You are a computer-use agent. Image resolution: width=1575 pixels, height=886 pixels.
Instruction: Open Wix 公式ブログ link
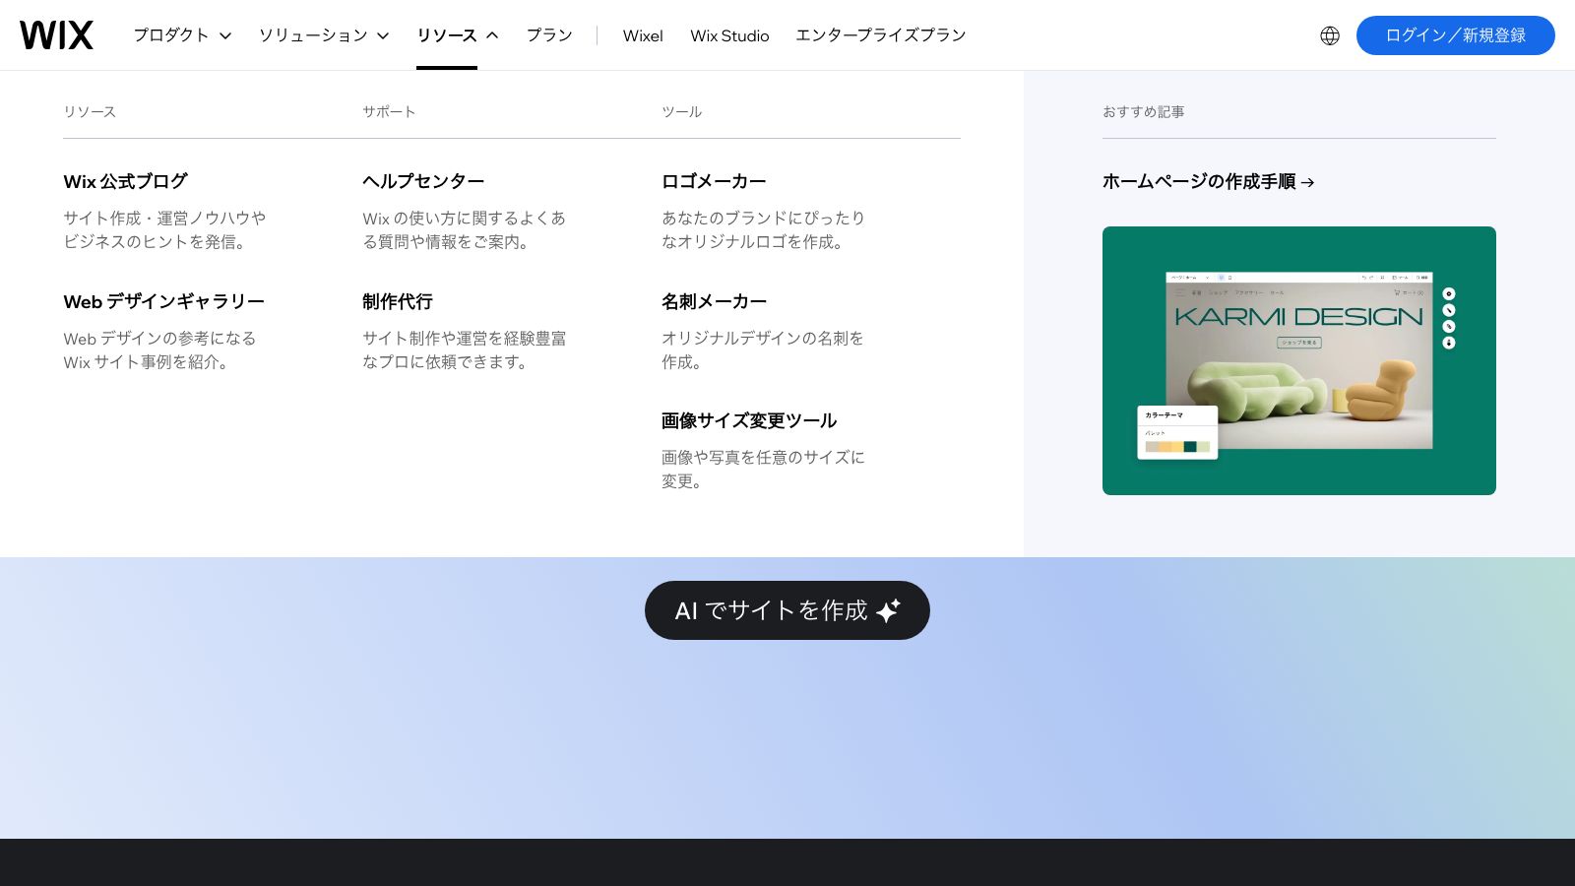pyautogui.click(x=125, y=181)
